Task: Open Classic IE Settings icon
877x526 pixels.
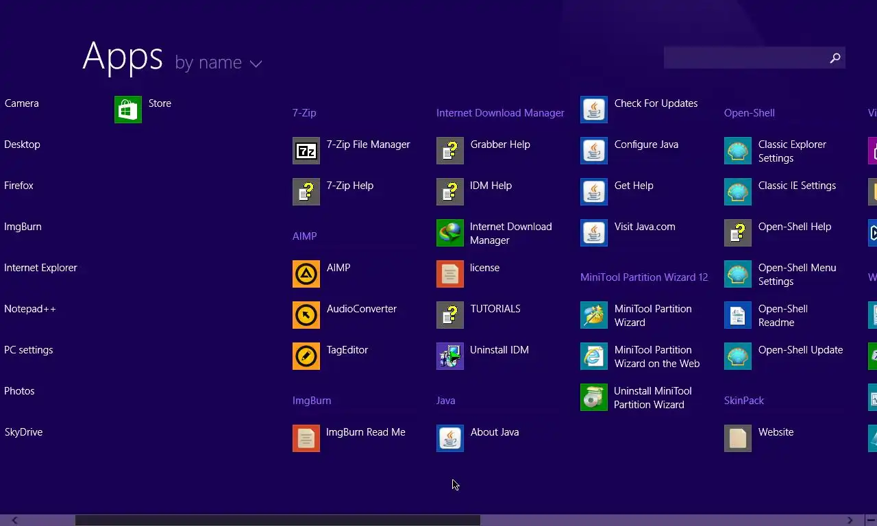Action: click(738, 192)
